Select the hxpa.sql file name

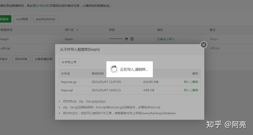click(67, 90)
